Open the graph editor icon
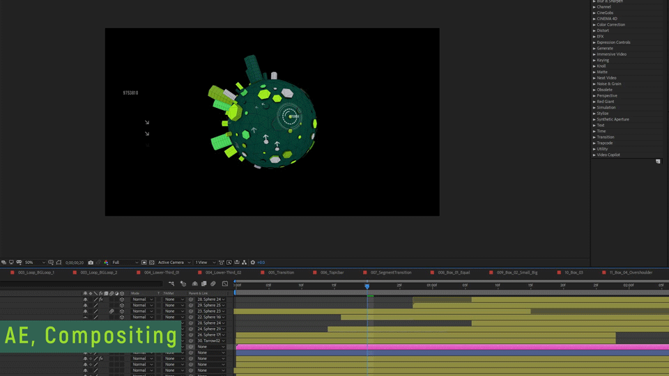This screenshot has height=376, width=669. (225, 283)
